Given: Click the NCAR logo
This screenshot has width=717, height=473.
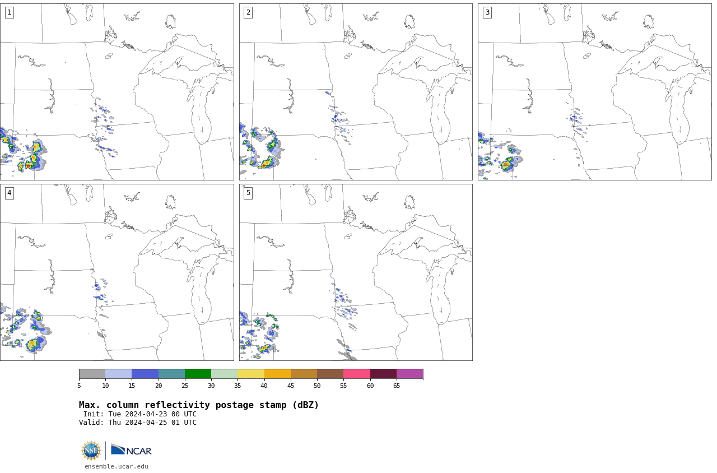Looking at the screenshot, I should pos(131,450).
